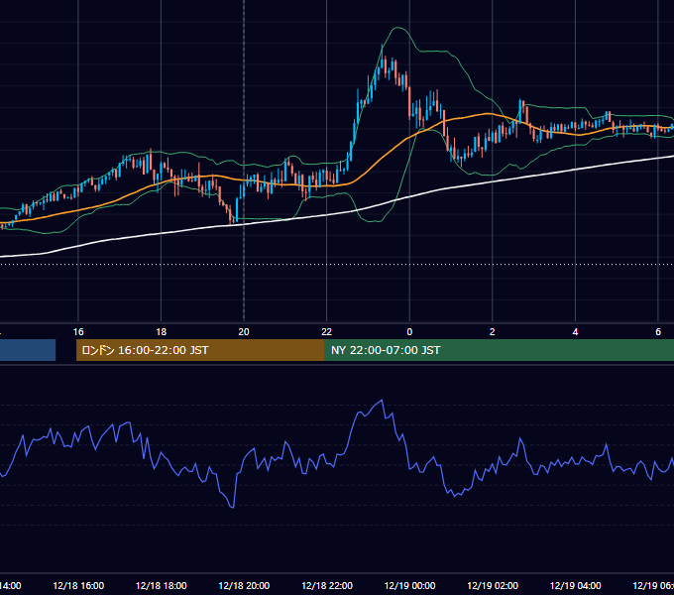This screenshot has width=674, height=595.
Task: Click the oscillator's lowest trough before 20:00
Action: point(233,508)
